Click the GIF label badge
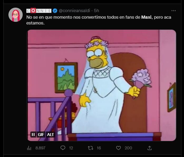This screenshot has height=157, width=184. pos(41,134)
